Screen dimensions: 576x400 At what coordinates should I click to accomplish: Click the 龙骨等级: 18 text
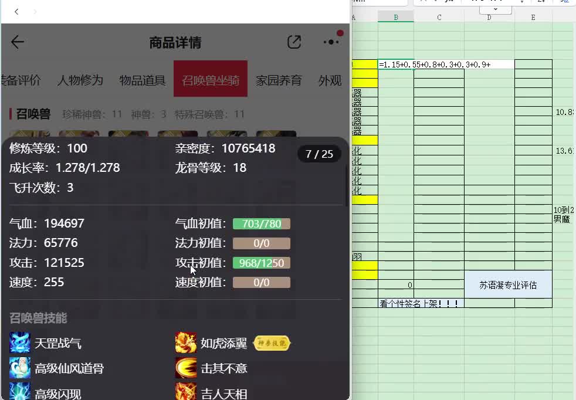211,168
